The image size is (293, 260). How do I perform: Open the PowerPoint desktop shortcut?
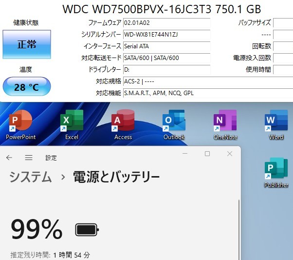pos(20,124)
